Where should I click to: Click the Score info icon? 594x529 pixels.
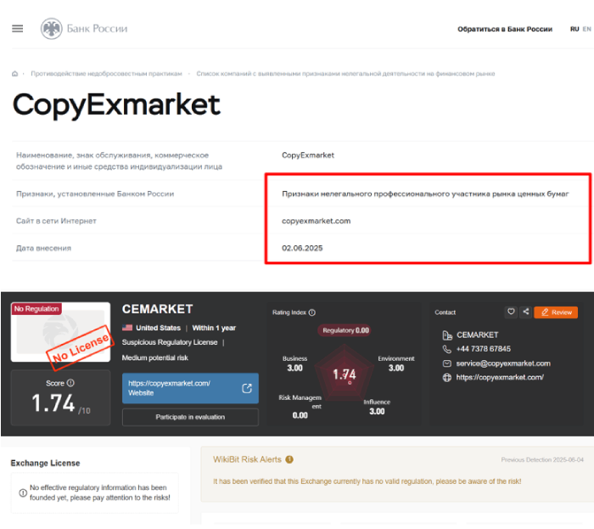tap(70, 383)
